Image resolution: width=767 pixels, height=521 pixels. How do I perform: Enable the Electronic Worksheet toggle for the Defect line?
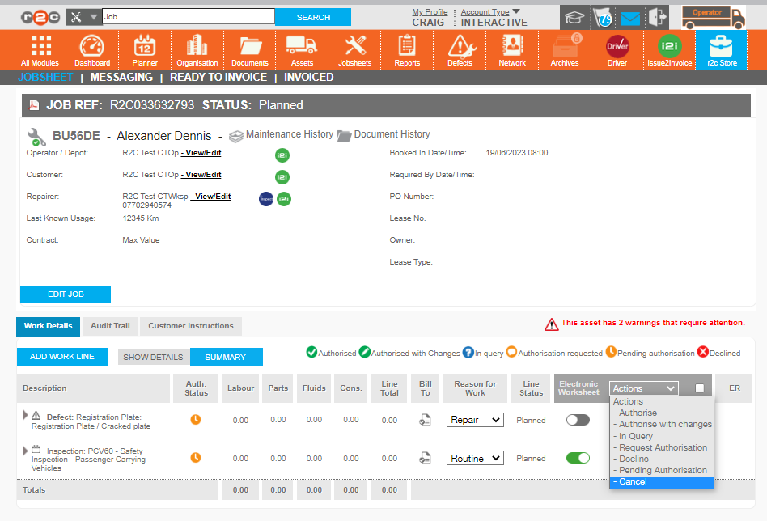[x=577, y=420]
